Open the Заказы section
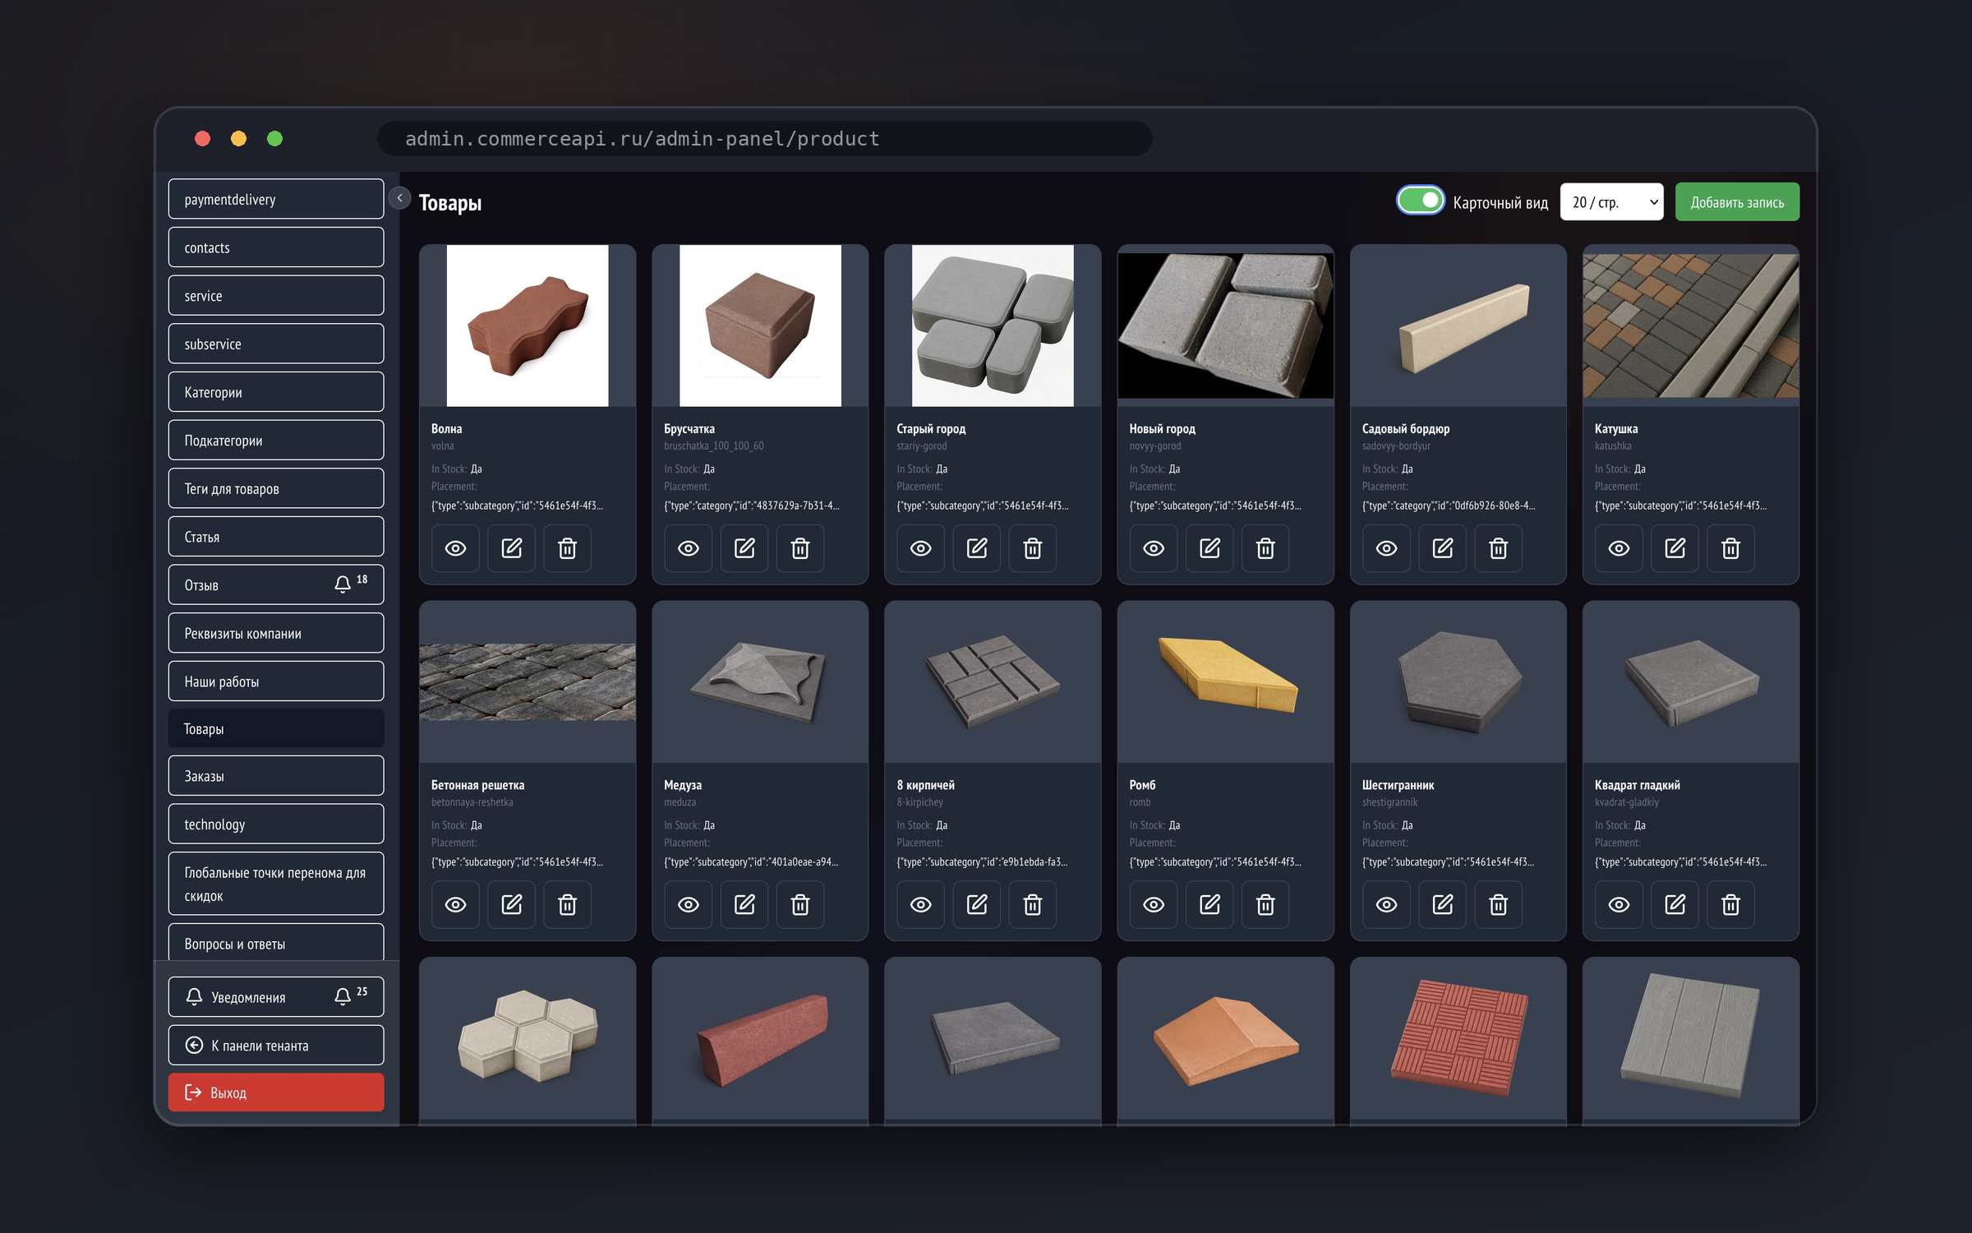Screen dimensions: 1972x1233 (276, 776)
